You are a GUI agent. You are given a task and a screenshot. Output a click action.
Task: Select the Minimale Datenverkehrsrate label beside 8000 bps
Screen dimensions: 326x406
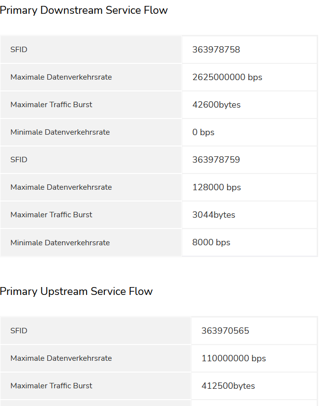click(60, 242)
